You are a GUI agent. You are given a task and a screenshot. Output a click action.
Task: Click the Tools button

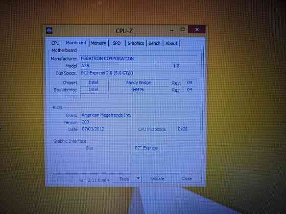[124, 179]
